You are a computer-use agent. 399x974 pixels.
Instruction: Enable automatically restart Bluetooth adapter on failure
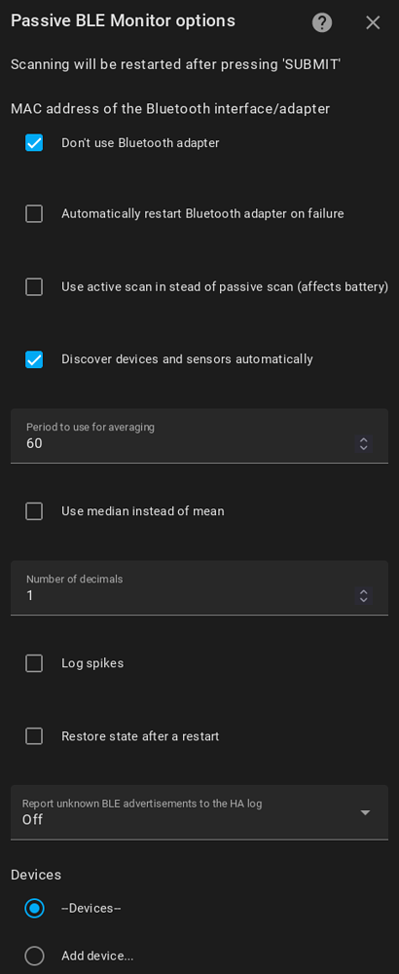[x=34, y=214]
